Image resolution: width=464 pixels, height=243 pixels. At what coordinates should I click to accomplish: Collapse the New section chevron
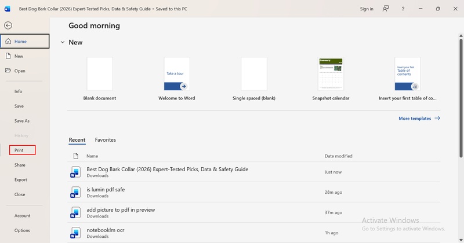pyautogui.click(x=63, y=42)
